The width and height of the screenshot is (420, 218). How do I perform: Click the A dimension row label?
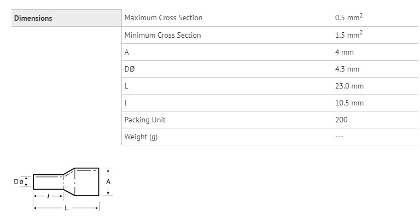click(127, 52)
